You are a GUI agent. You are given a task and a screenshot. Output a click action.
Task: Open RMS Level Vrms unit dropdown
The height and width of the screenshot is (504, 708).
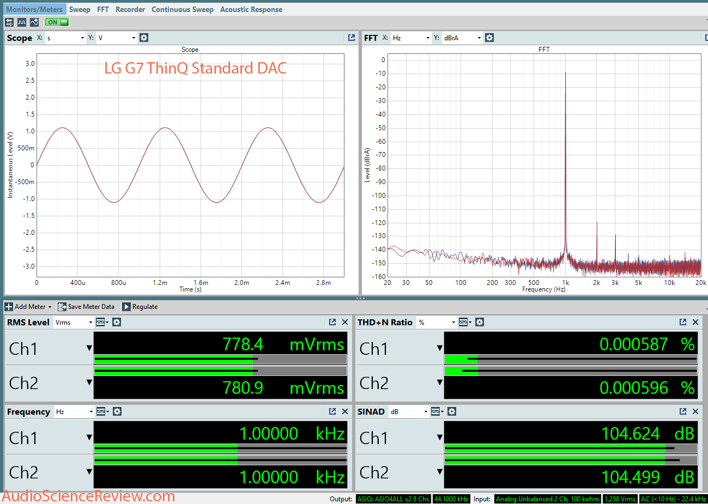[x=74, y=322]
